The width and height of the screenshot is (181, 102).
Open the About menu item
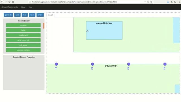click(x=23, y=7)
